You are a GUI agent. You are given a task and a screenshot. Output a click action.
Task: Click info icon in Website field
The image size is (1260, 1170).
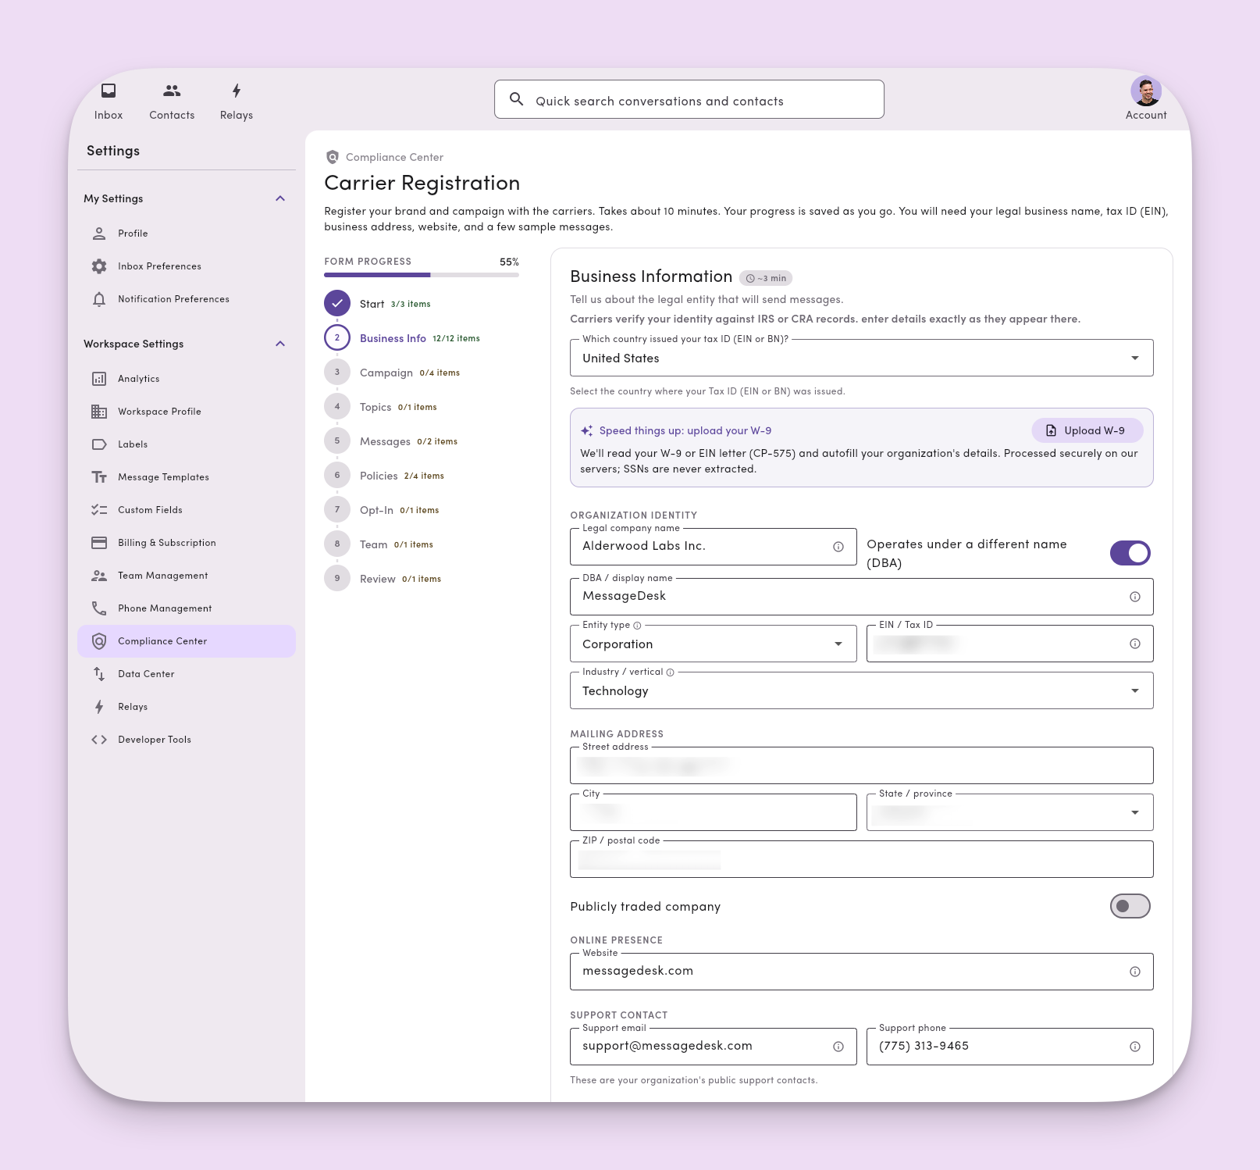[1135, 972]
